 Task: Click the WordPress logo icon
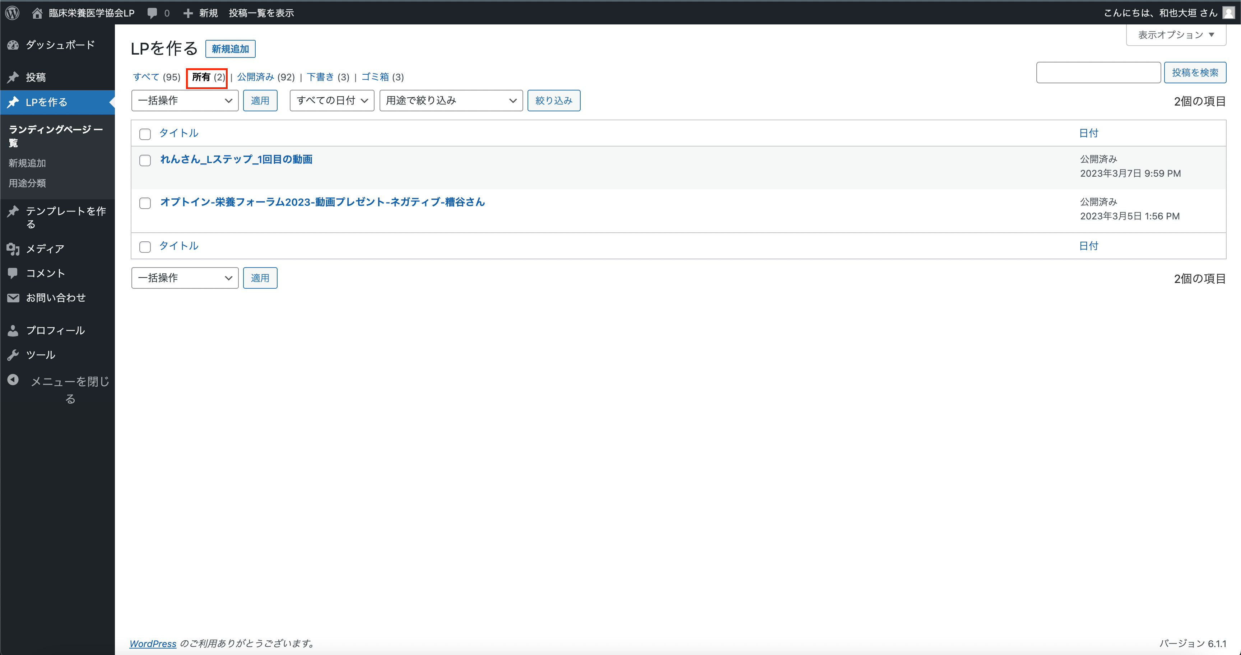pos(13,13)
